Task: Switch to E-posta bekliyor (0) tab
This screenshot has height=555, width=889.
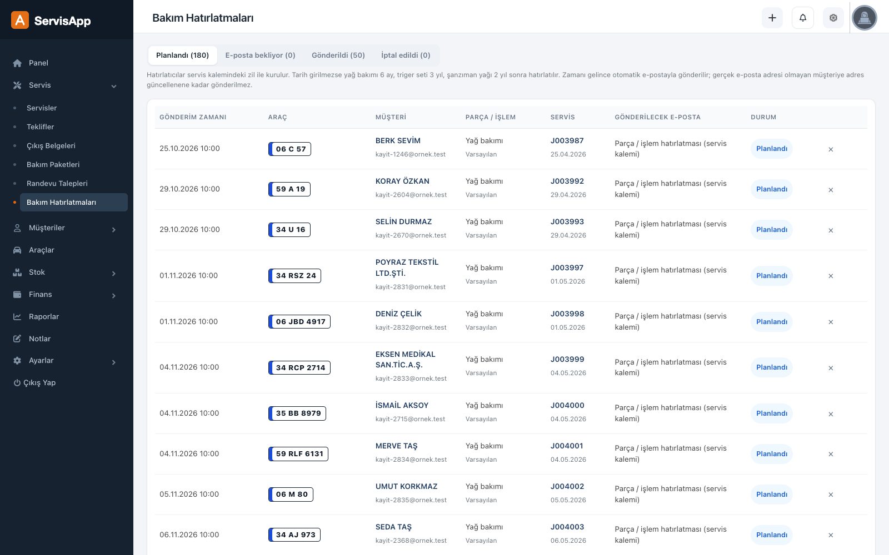Action: pyautogui.click(x=260, y=56)
